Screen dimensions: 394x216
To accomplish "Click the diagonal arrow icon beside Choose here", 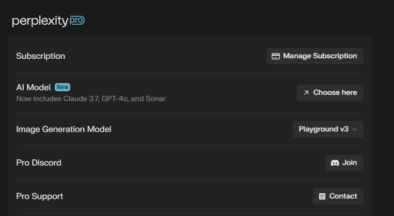I will point(306,93).
